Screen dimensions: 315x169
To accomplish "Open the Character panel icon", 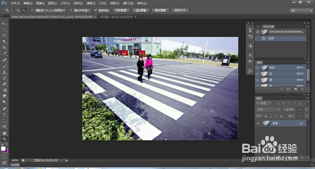I will click(x=250, y=55).
